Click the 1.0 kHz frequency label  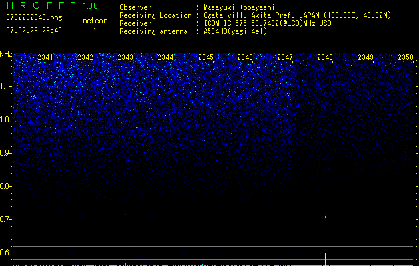5,120
